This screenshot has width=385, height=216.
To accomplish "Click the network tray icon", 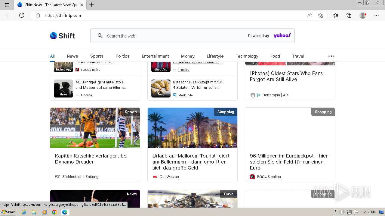I will (x=349, y=212).
